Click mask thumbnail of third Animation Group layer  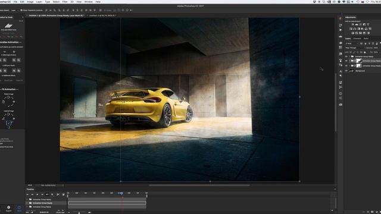click(x=359, y=66)
